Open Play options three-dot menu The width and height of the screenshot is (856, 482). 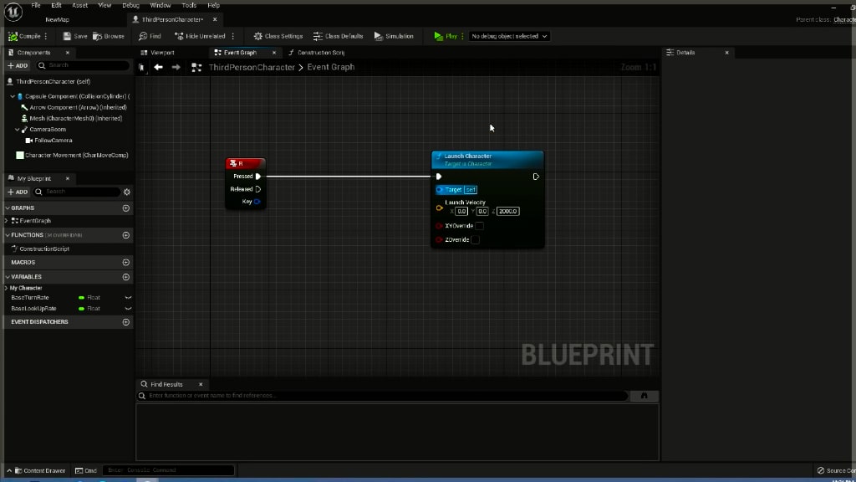[x=462, y=36]
